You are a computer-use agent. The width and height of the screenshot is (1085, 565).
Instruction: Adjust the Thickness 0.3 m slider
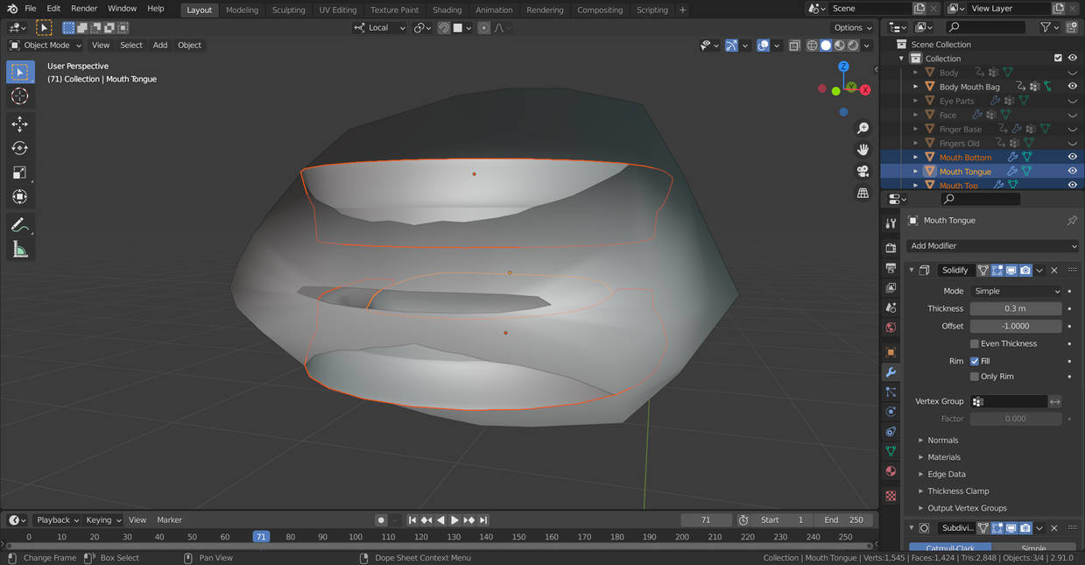coord(1016,308)
